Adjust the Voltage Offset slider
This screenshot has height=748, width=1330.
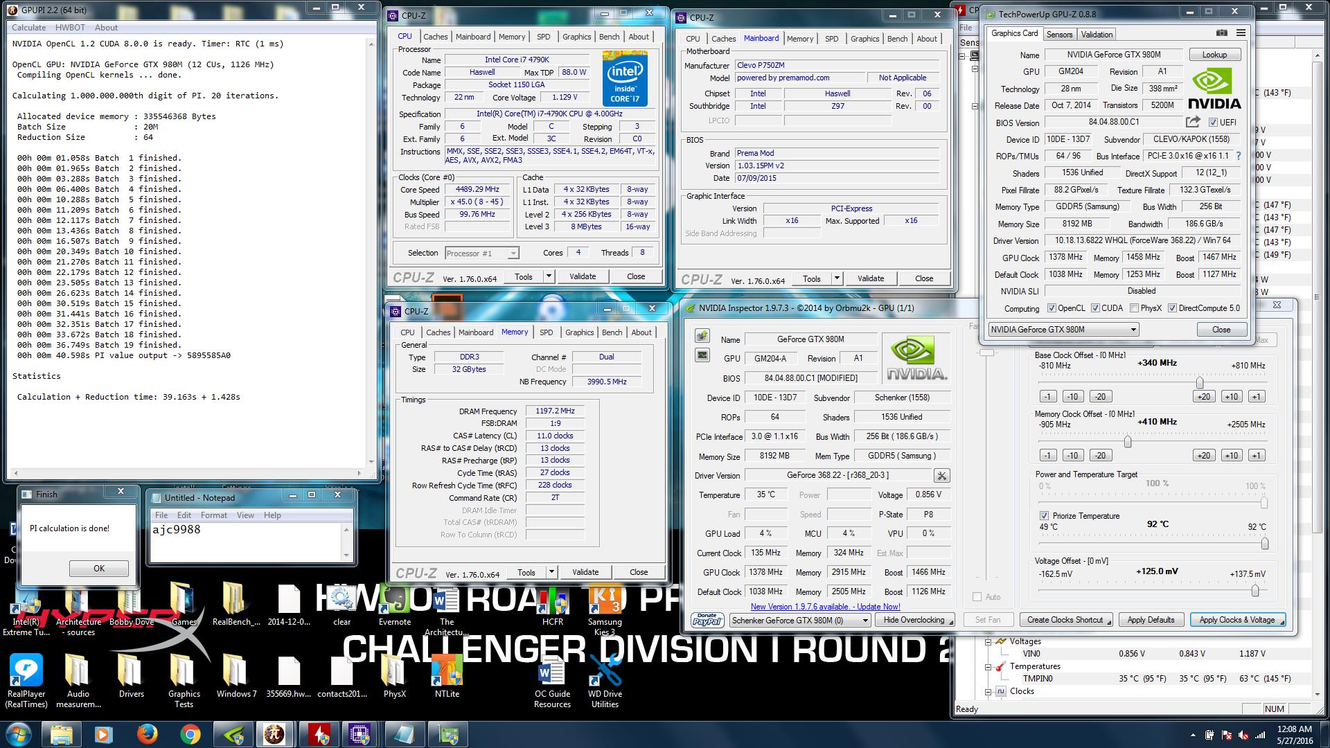[x=1254, y=591]
